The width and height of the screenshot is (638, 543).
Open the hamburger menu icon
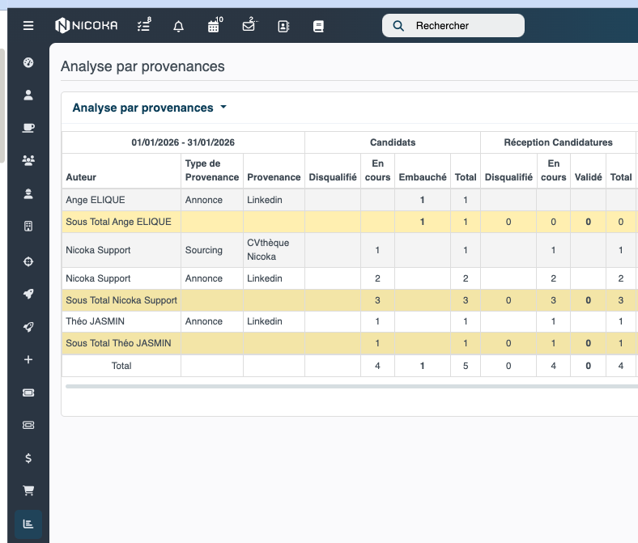pyautogui.click(x=28, y=26)
